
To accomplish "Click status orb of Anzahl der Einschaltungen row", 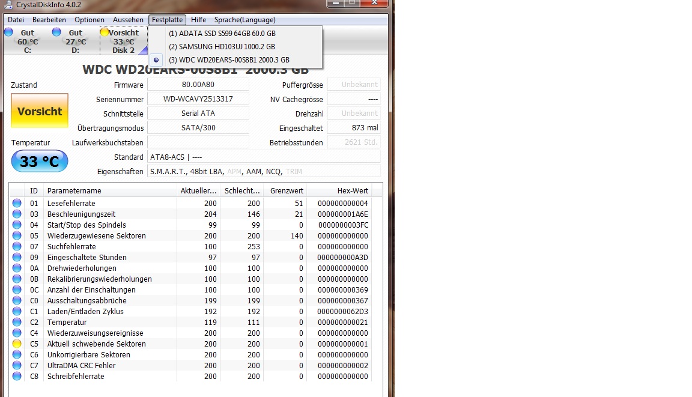I will point(17,289).
